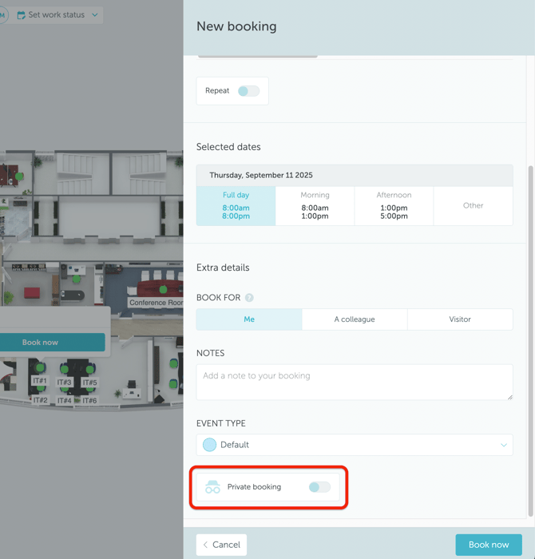Click the private booking incognito icon

[212, 487]
